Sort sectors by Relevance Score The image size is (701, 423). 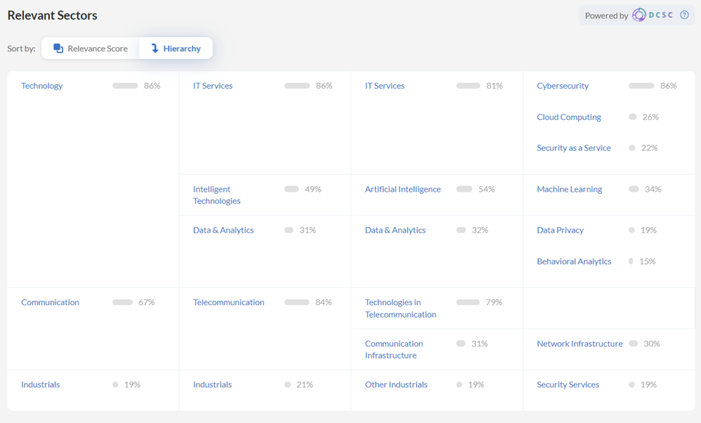pos(90,49)
